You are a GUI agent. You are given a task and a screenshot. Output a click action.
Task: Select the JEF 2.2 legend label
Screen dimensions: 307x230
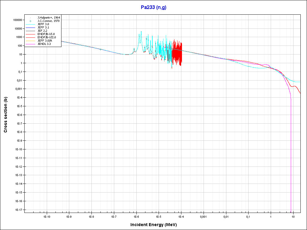point(42,31)
